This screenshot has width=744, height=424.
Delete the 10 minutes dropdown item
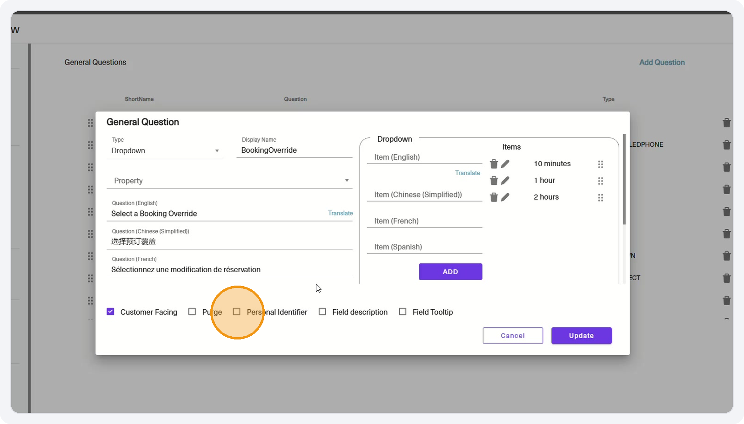coord(494,164)
